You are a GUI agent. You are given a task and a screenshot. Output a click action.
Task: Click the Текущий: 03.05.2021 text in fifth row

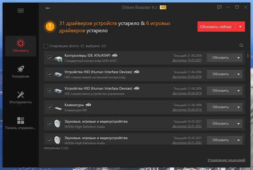187,122
